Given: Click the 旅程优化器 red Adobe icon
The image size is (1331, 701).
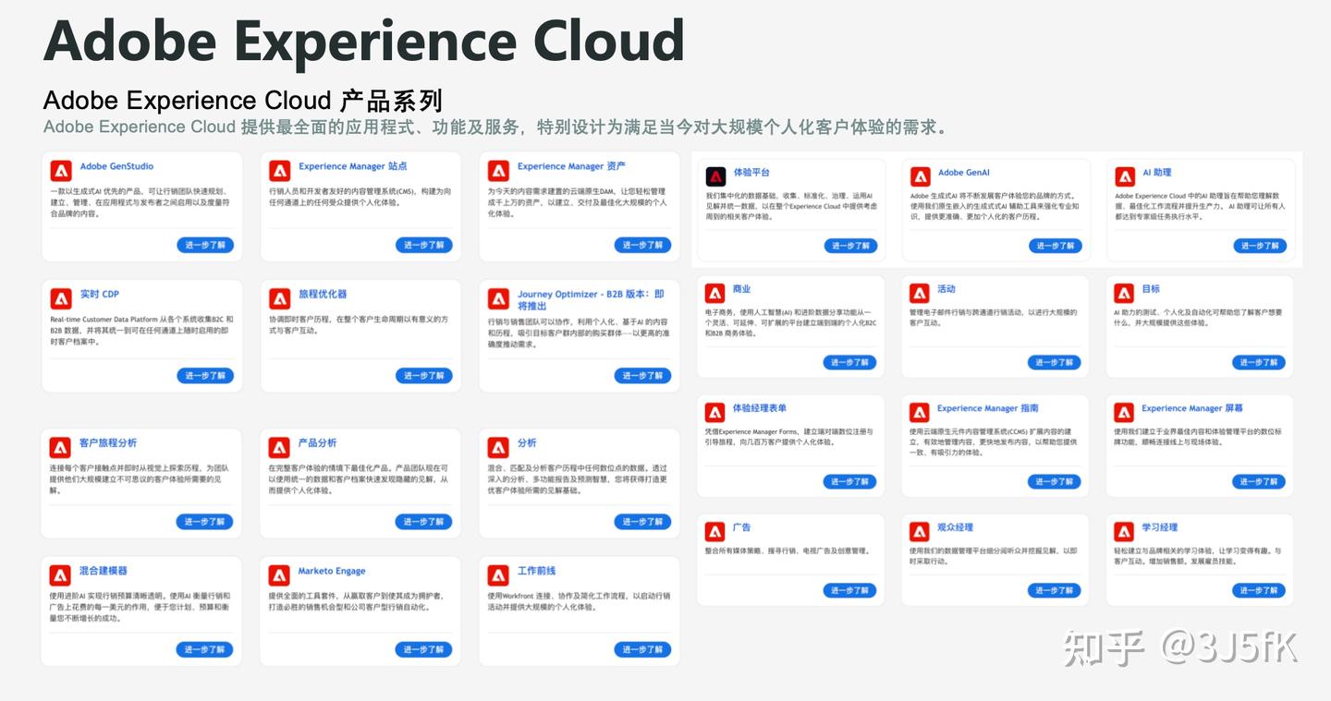Looking at the screenshot, I should coord(280,297).
